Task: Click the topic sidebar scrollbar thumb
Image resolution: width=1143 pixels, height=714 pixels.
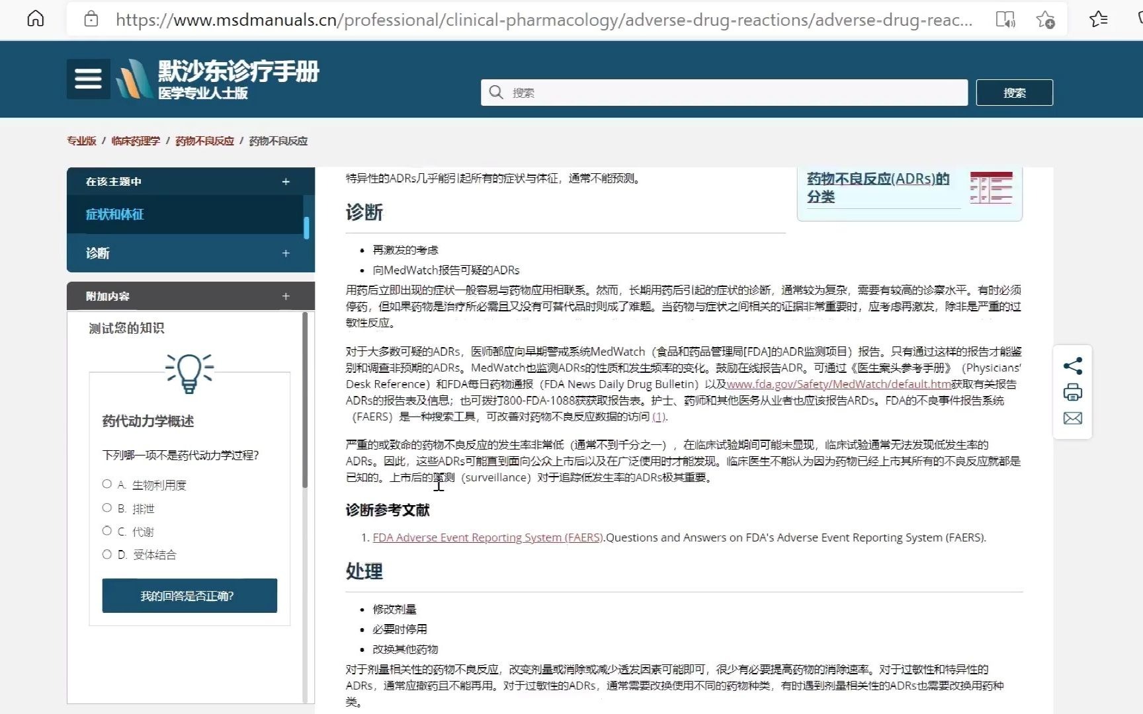Action: point(306,227)
